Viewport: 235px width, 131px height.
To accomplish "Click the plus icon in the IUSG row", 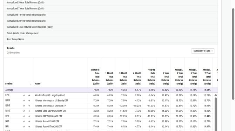I will [x=29, y=111].
